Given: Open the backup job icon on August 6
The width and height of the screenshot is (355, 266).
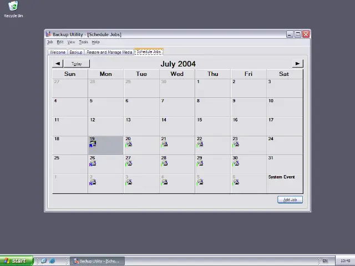Looking at the screenshot, I should click(x=236, y=182).
